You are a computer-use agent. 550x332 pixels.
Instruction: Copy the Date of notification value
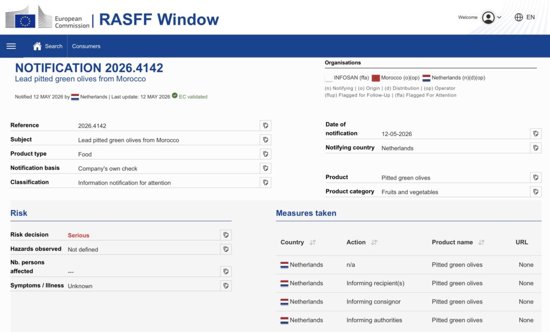pos(535,133)
